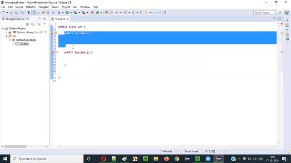
Task: Expand the Car.java tree node
Action: (x=13, y=44)
